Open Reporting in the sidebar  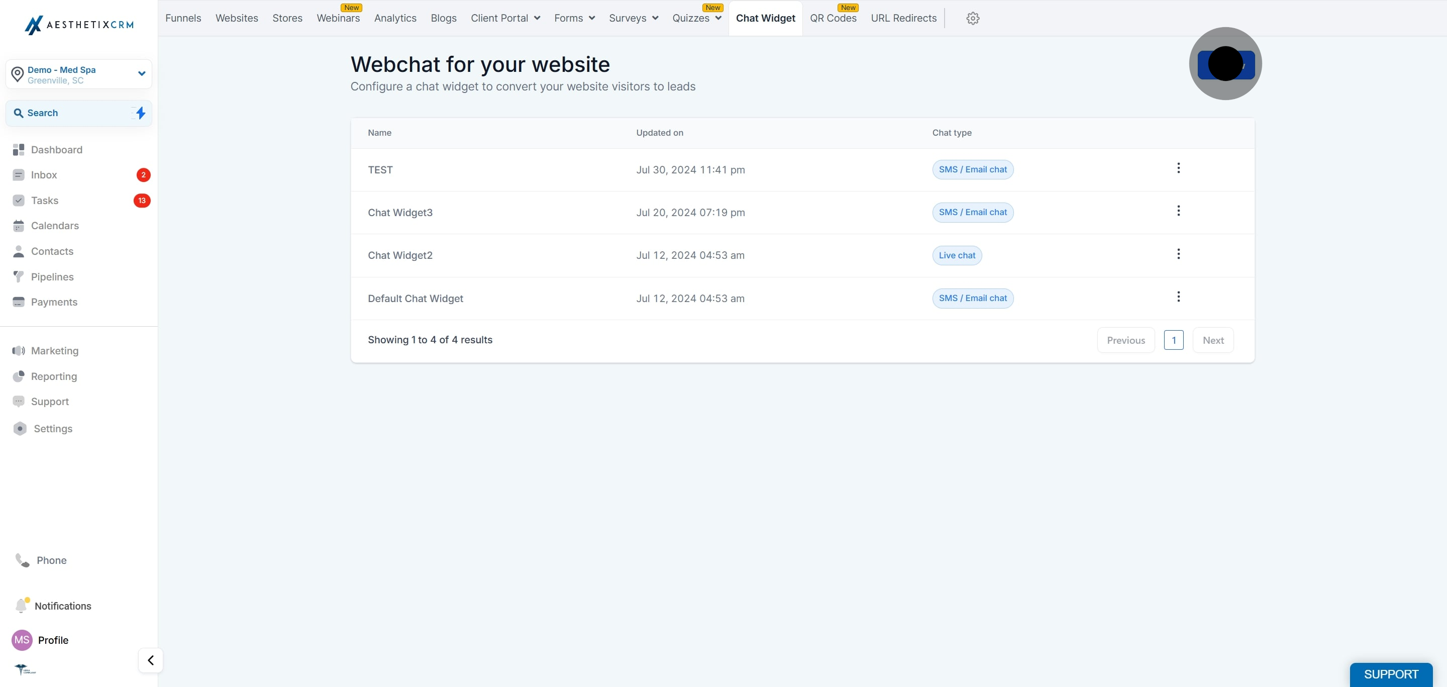click(54, 376)
